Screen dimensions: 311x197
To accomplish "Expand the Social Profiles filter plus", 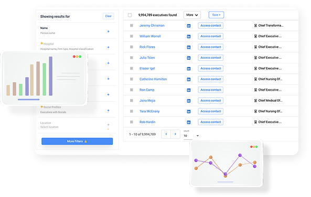I will click(x=108, y=111).
